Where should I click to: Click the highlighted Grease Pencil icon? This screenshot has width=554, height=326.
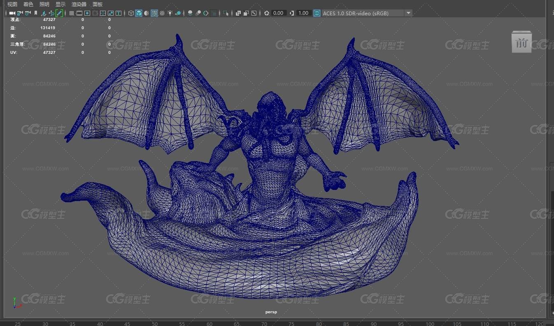pyautogui.click(x=59, y=13)
